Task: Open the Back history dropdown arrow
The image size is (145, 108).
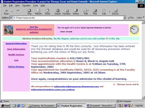Action: click(x=12, y=12)
